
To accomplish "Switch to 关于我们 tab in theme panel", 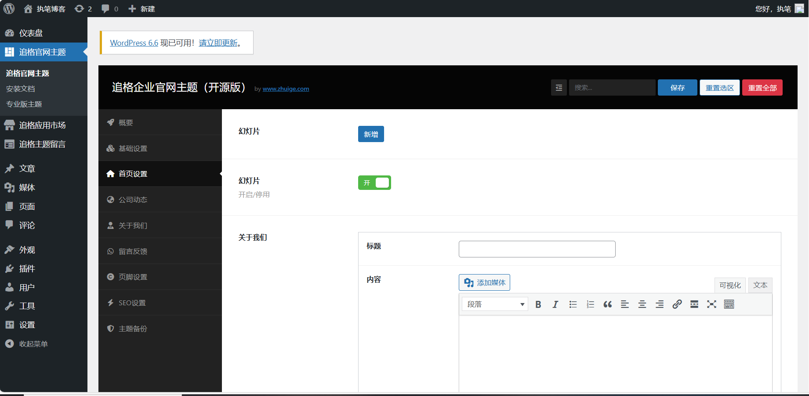I will pyautogui.click(x=160, y=225).
